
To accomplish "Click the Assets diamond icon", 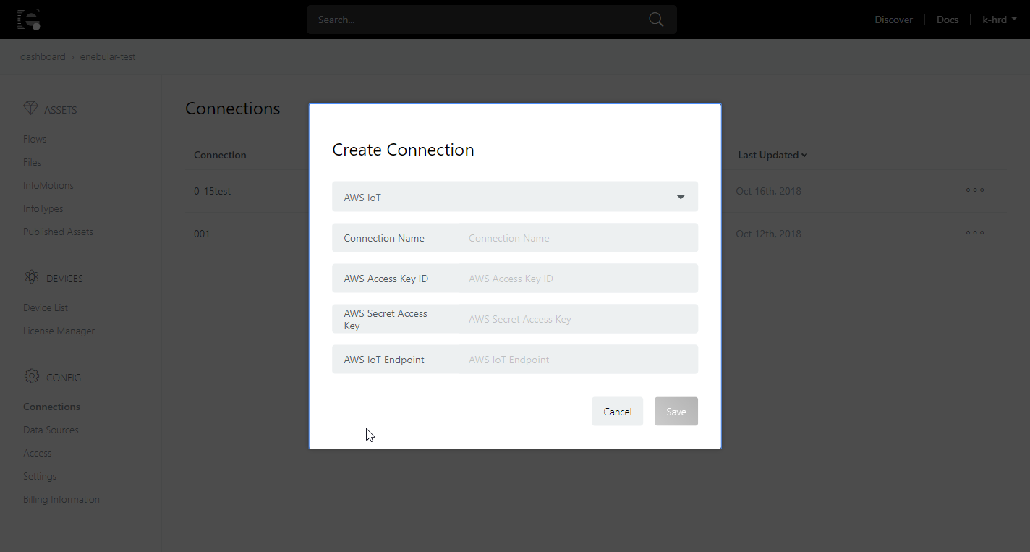I will point(31,109).
